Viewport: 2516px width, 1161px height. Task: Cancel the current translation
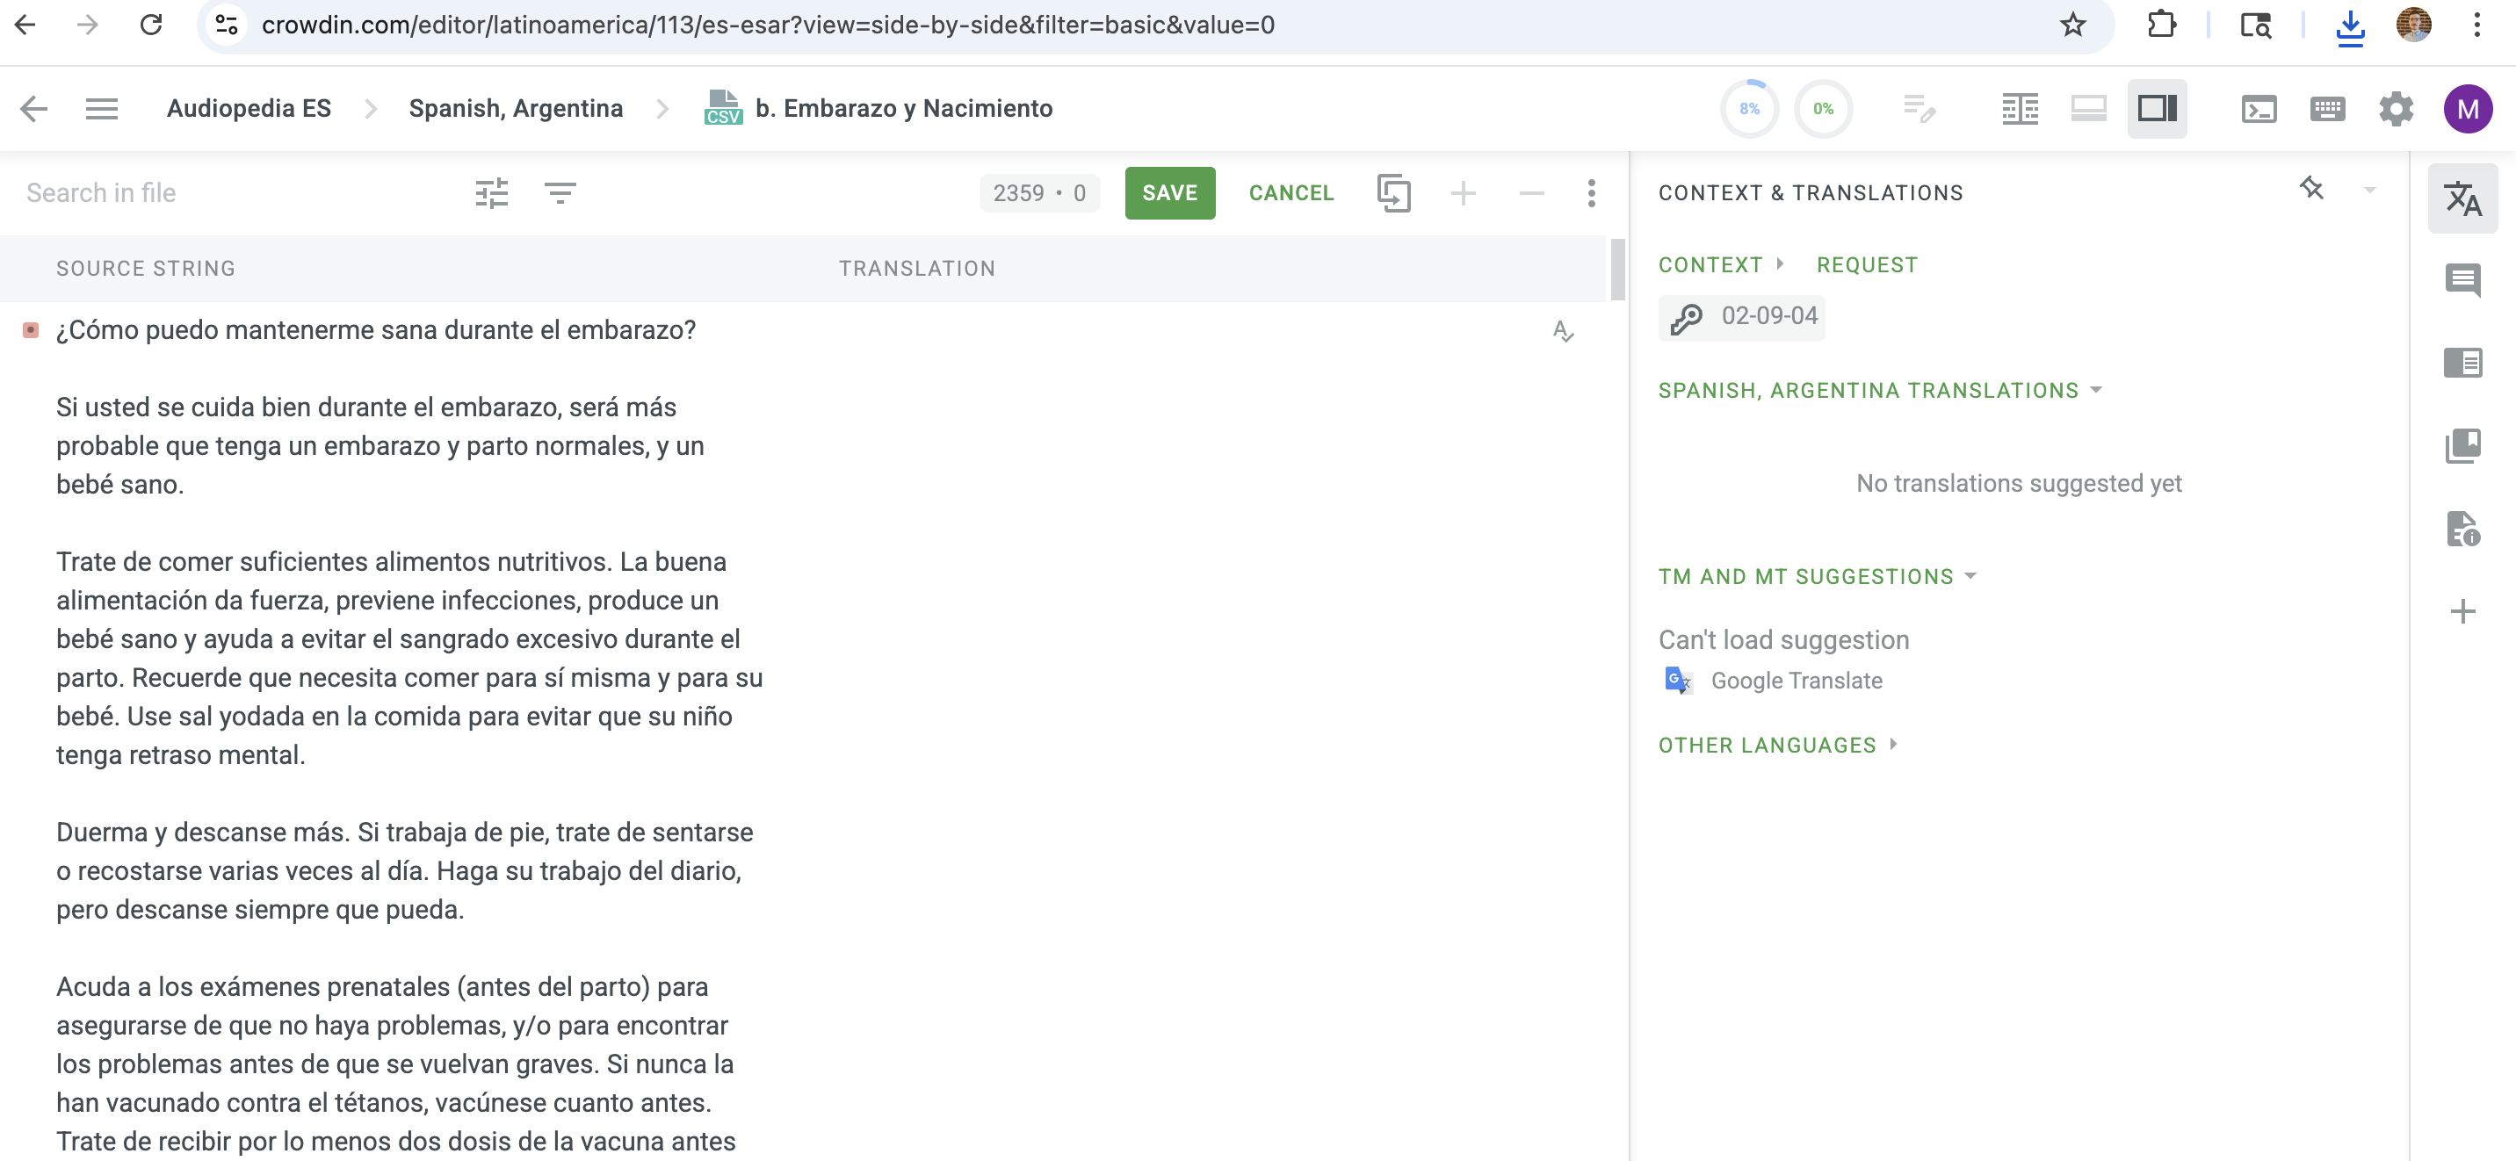tap(1291, 192)
